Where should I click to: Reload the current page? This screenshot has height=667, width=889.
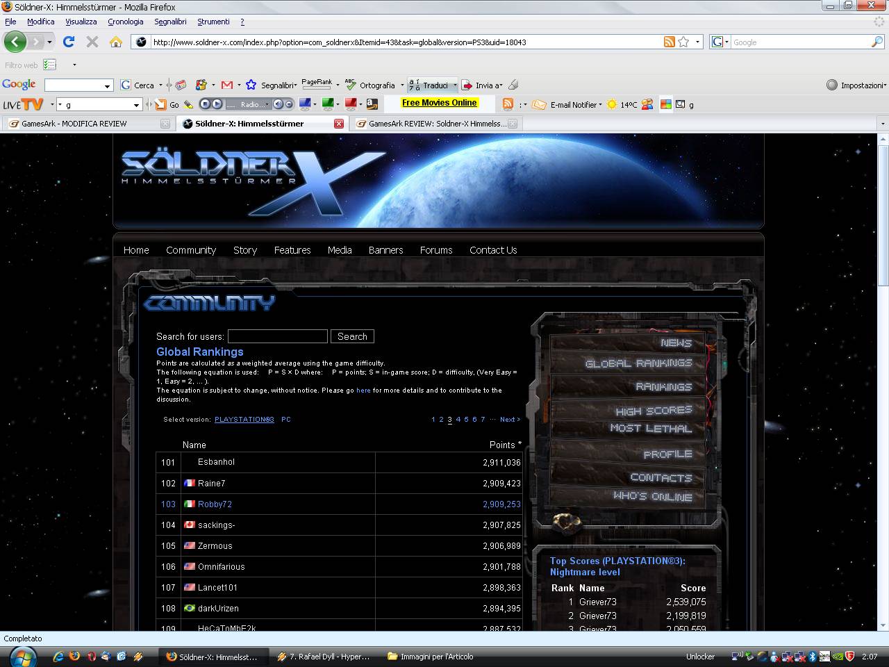69,42
